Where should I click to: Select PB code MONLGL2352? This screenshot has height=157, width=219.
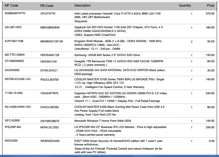click(49, 127)
